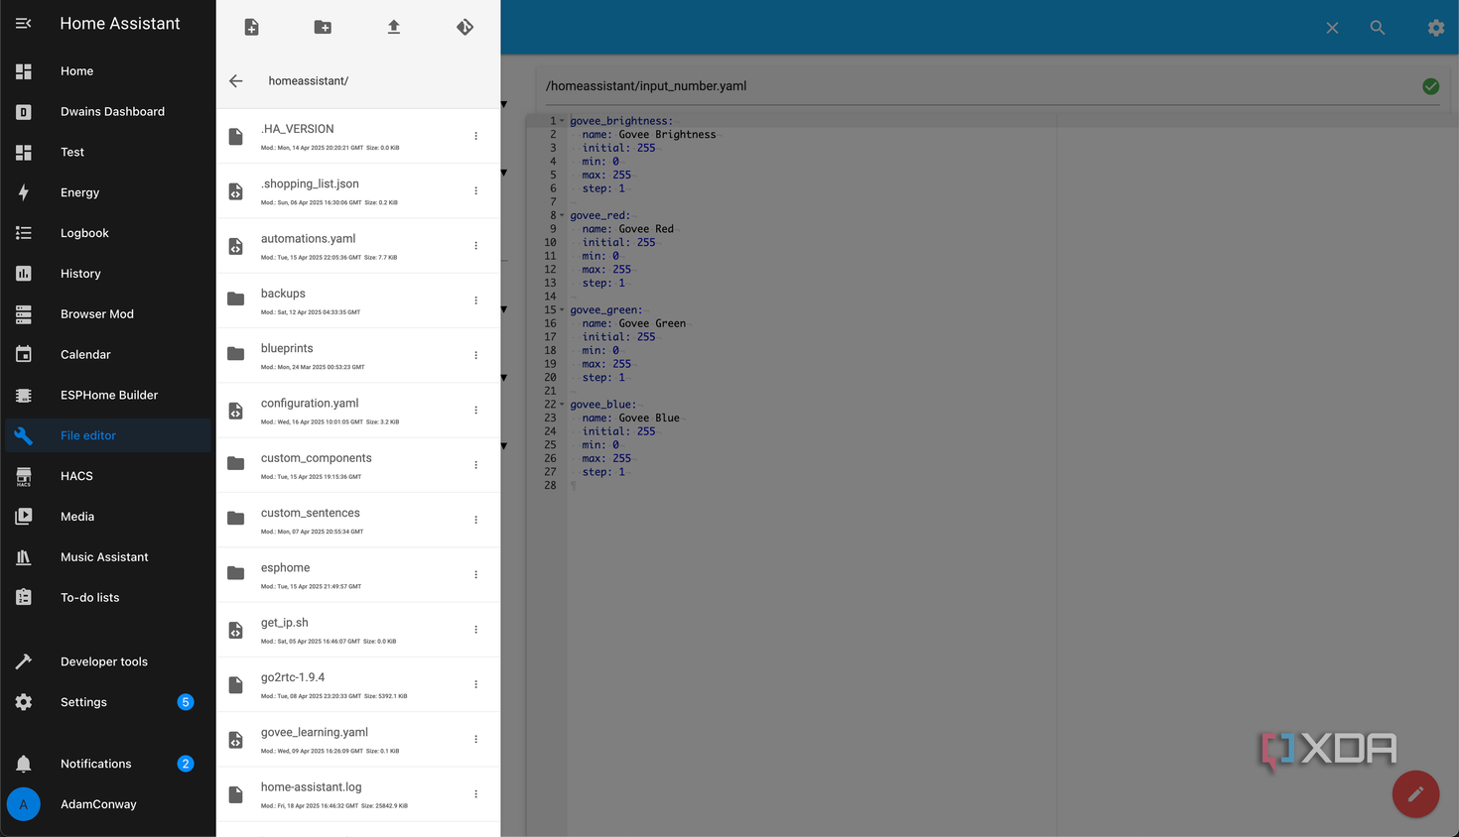The image size is (1459, 837).
Task: Click the Music Assistant library icon
Action: pyautogui.click(x=24, y=557)
